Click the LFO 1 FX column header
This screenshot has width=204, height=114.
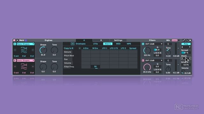(x=114, y=48)
